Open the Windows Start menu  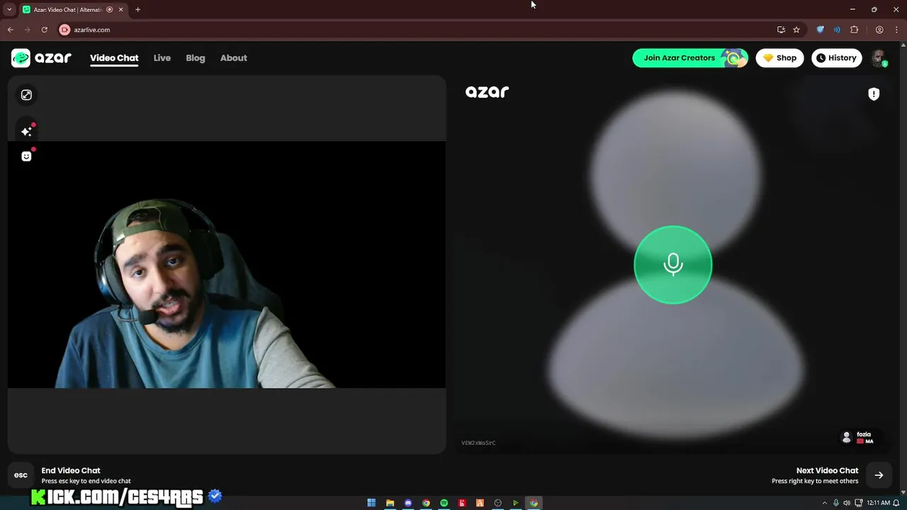tap(371, 503)
